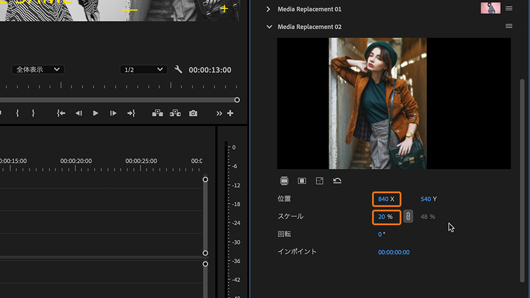Open the button editor plus icon

230,113
